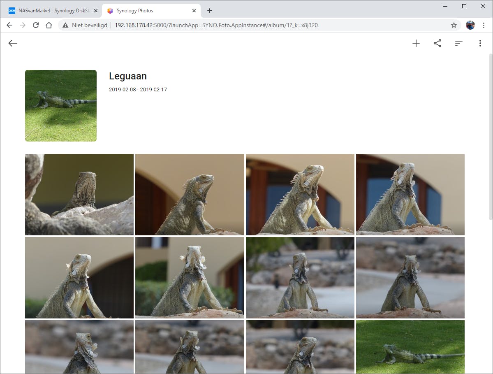Open second photo in the third row
493x374 pixels.
(190, 347)
